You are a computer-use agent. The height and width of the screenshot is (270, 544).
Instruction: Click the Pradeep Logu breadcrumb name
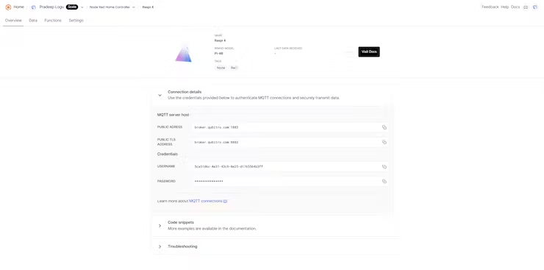tap(51, 7)
